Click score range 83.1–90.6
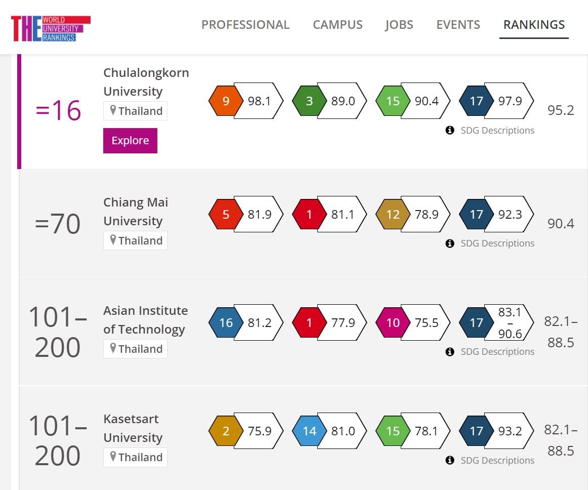This screenshot has height=490, width=588. tap(510, 322)
